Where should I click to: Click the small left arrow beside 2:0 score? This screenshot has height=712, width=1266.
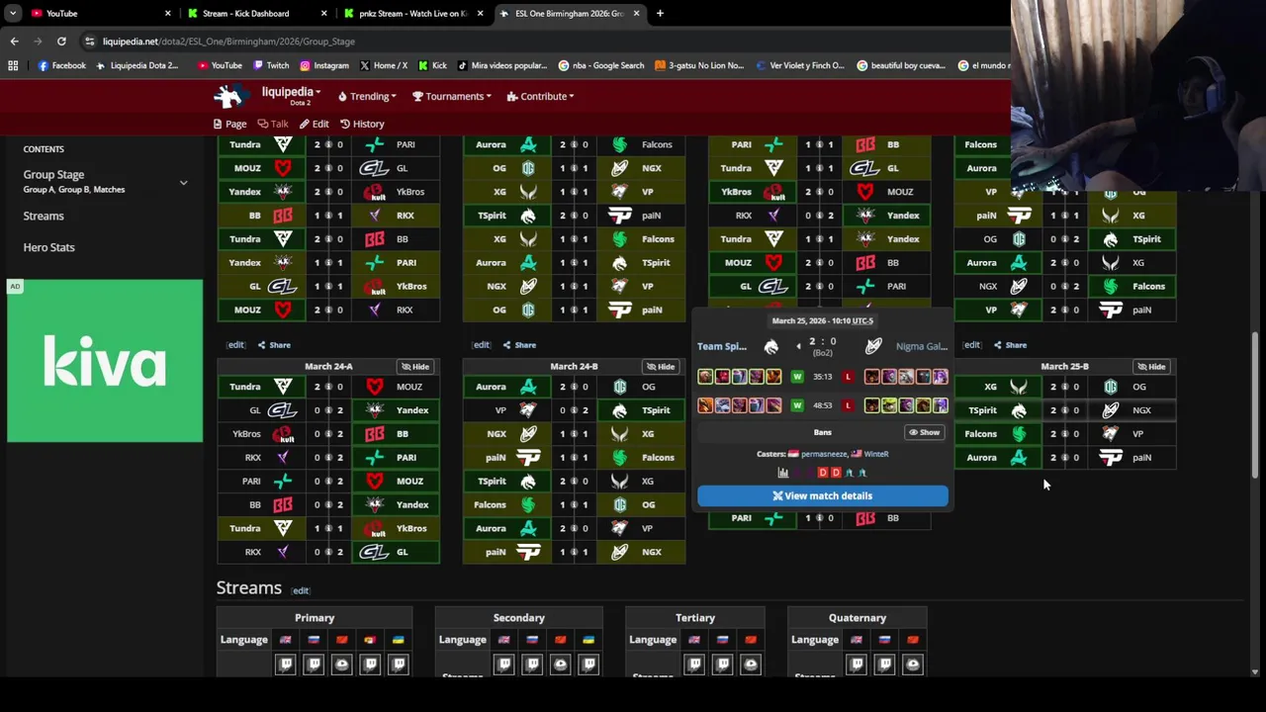pyautogui.click(x=798, y=346)
